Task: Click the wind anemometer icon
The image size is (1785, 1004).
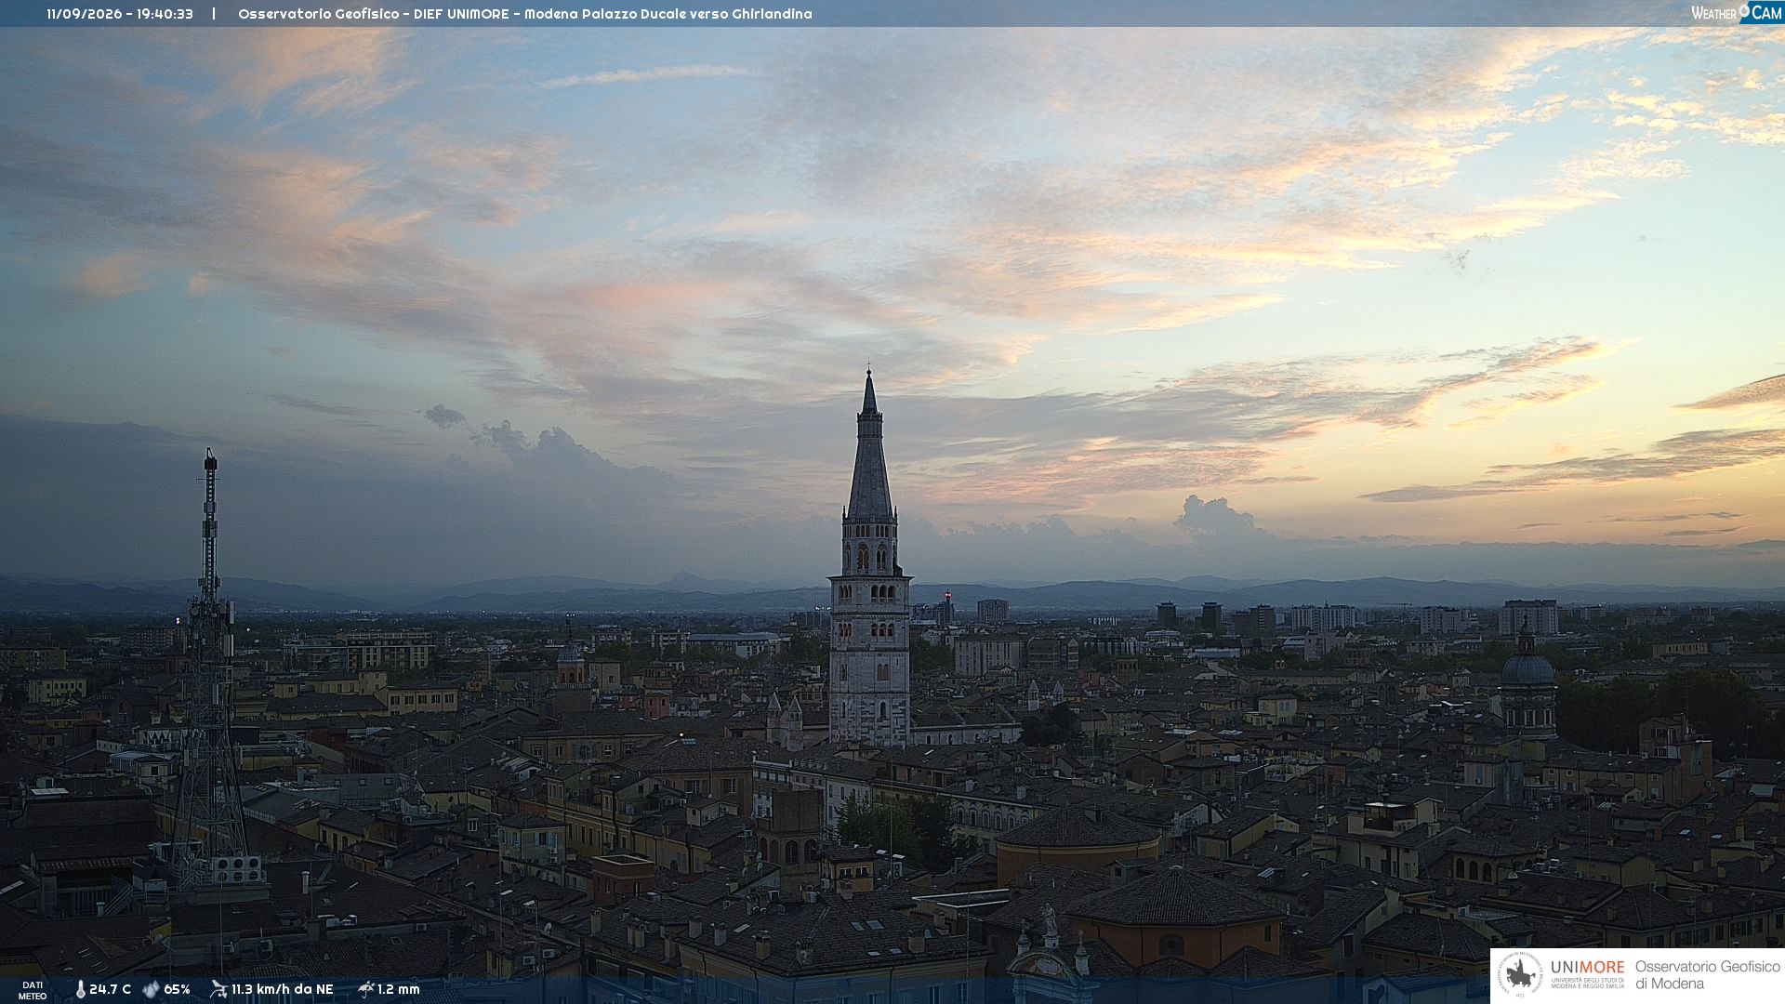Action: (x=218, y=989)
